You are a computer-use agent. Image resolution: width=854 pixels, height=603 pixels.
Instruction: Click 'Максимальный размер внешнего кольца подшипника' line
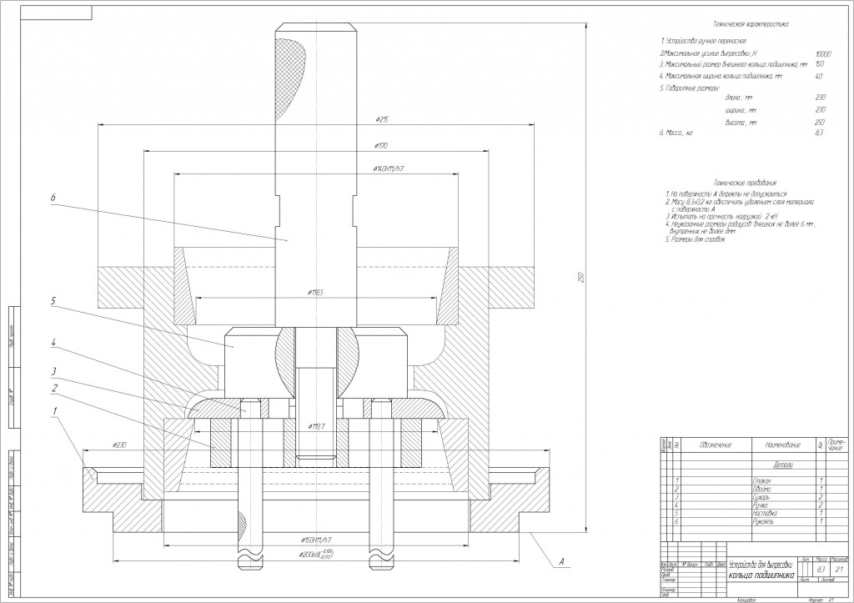click(732, 64)
